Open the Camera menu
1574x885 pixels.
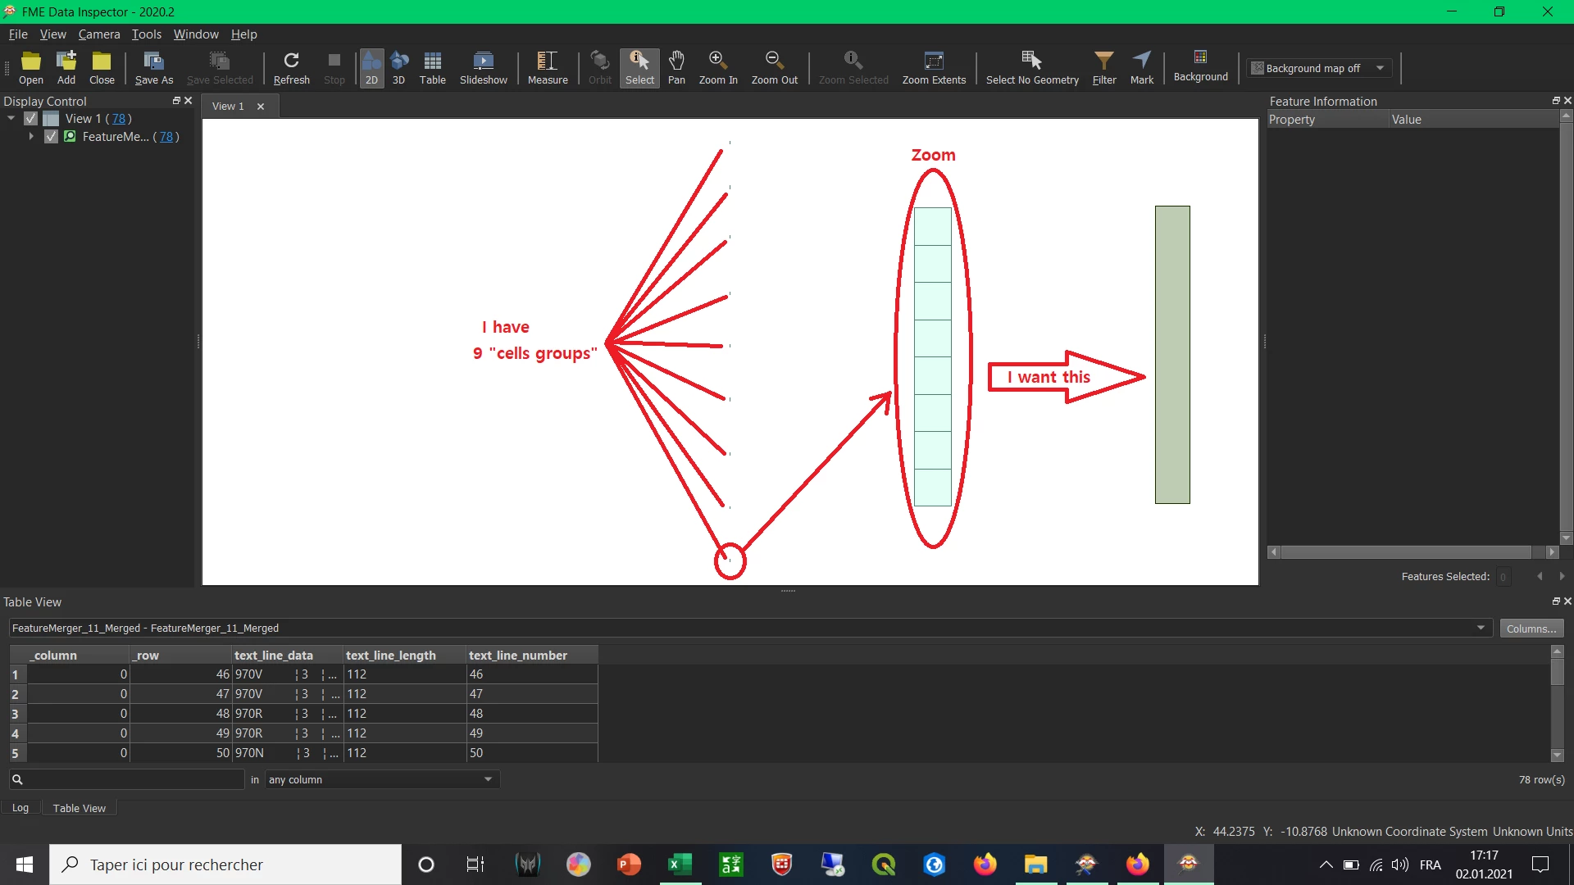point(98,34)
